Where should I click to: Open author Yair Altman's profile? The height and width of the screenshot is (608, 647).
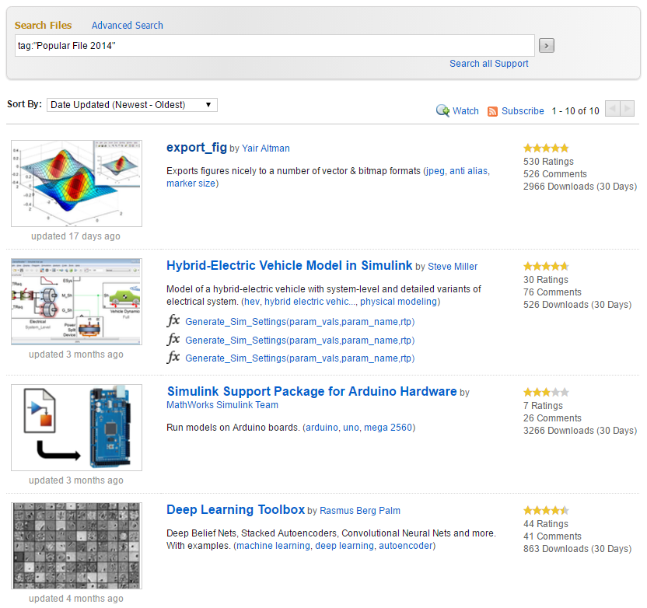265,149
